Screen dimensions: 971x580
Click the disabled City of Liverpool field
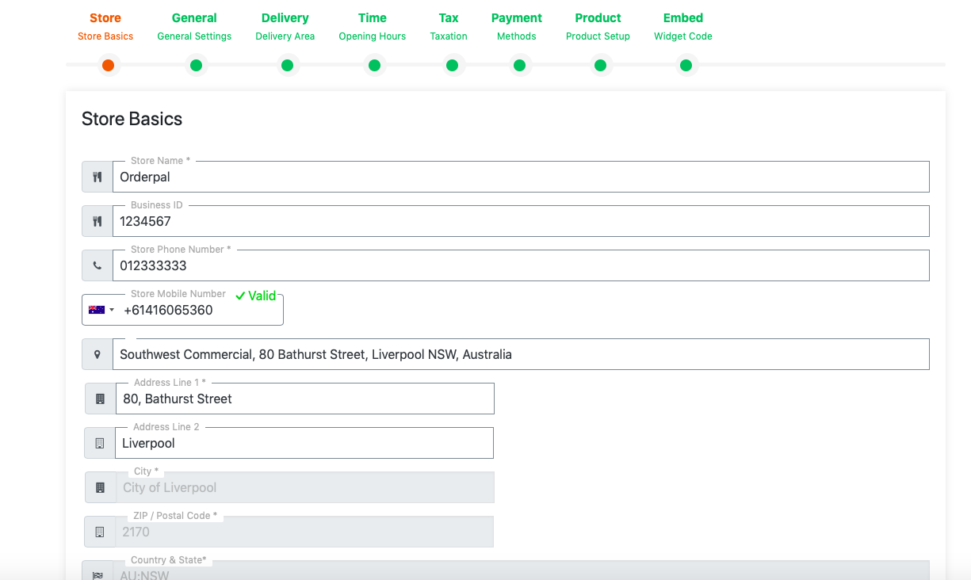tap(305, 487)
